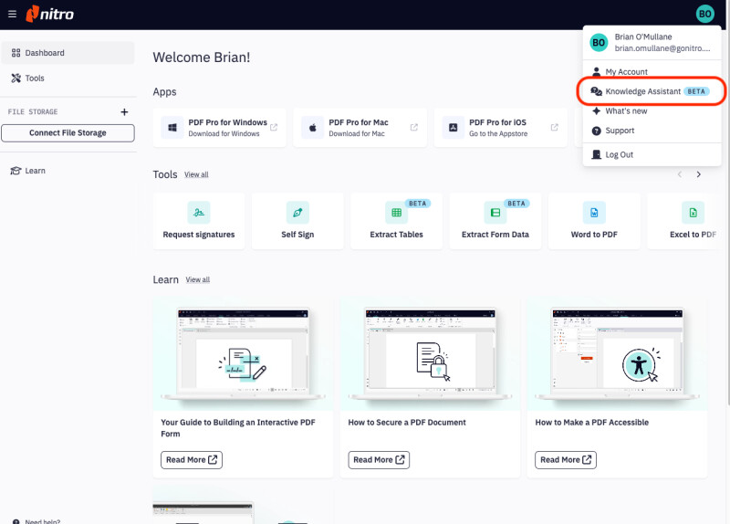730x524 pixels.
Task: Open Request signatures tool
Action: point(199,221)
